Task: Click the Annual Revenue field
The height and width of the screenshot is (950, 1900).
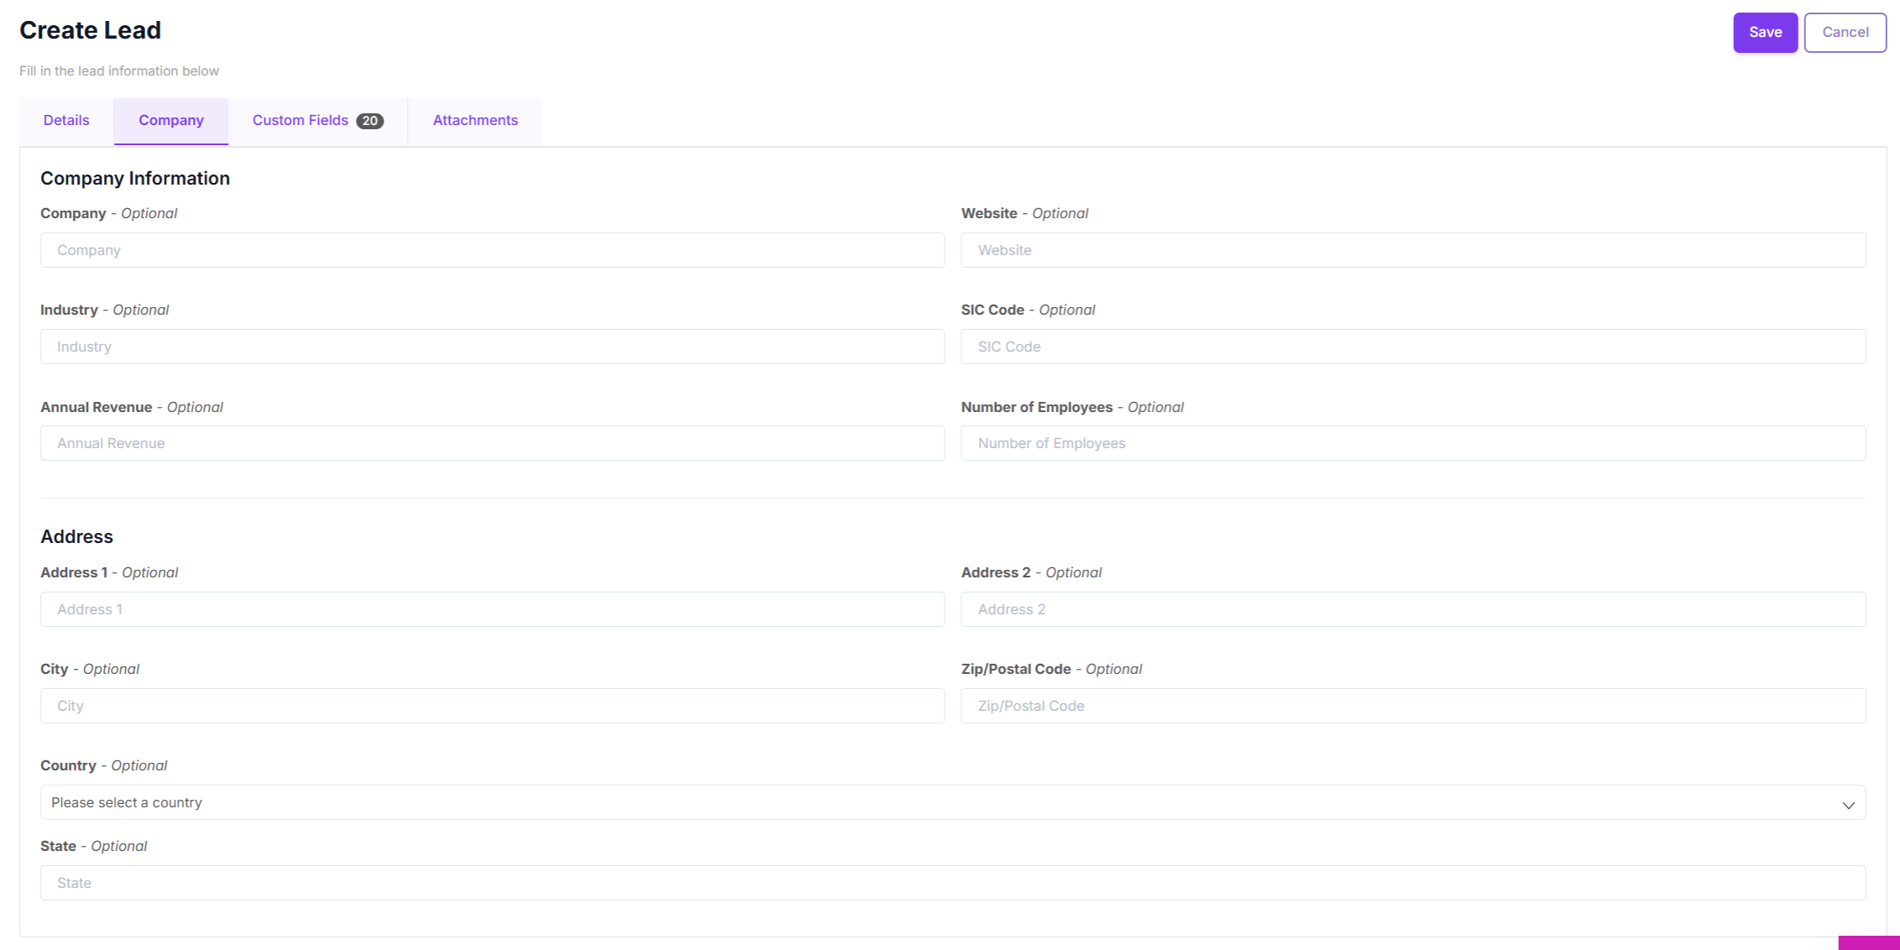Action: pos(492,443)
